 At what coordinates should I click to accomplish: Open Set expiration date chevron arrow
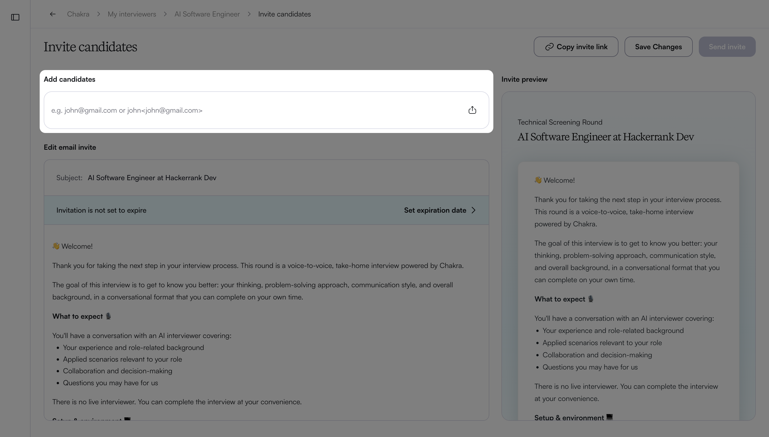pyautogui.click(x=474, y=210)
